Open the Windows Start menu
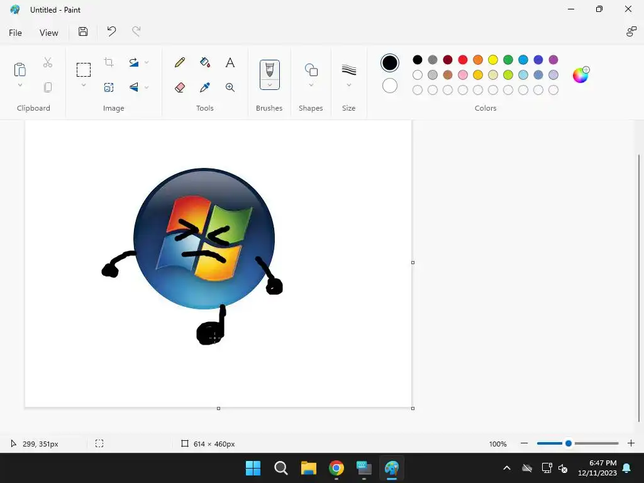This screenshot has height=483, width=644. (x=253, y=468)
